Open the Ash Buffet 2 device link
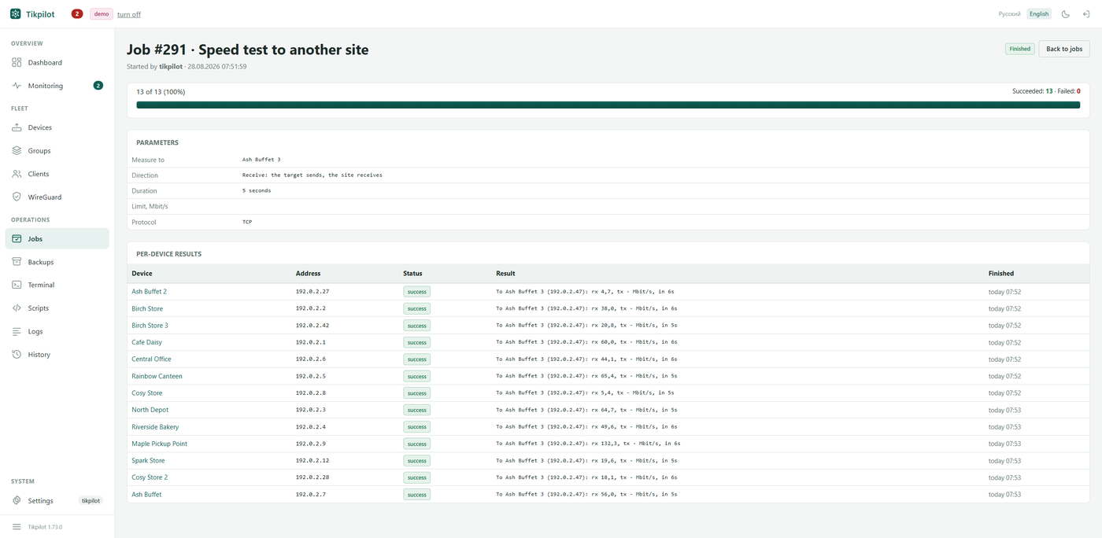1102x538 pixels. click(x=149, y=292)
